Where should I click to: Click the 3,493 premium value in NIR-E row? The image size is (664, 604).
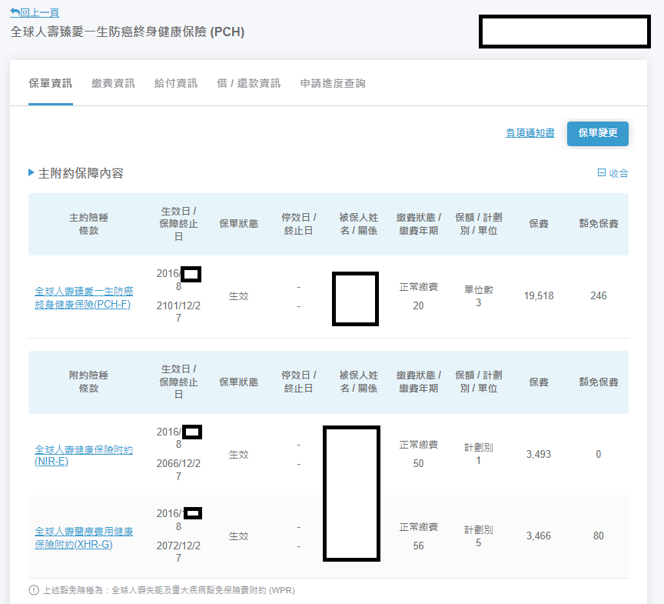(x=539, y=455)
